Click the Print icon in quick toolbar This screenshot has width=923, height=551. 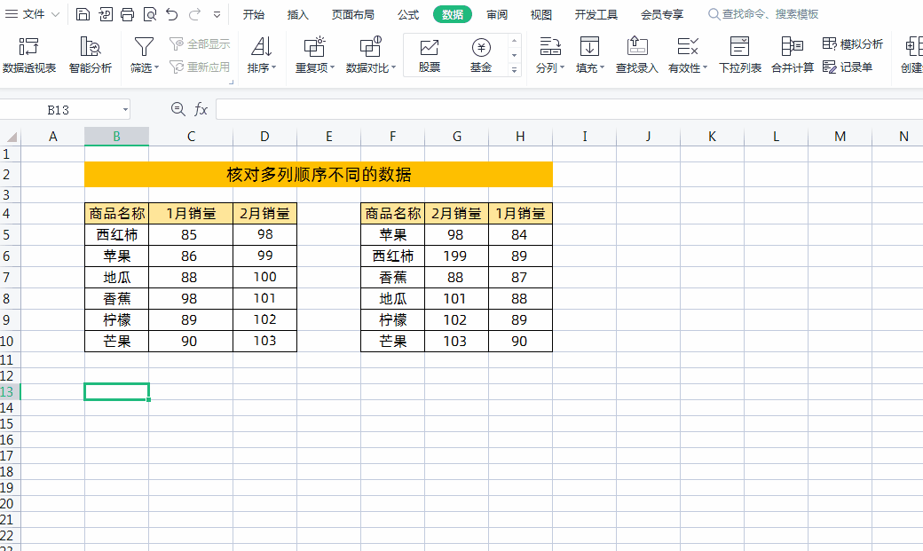(127, 14)
